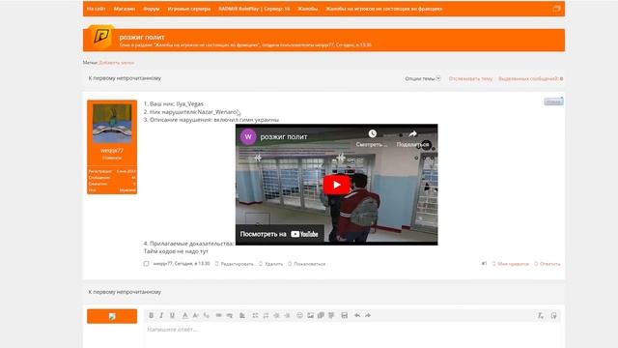This screenshot has width=618, height=348.
Task: Insert a link with the editor toolbar
Action: 219,315
